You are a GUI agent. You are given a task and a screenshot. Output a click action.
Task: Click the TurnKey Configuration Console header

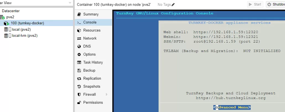click(165, 13)
